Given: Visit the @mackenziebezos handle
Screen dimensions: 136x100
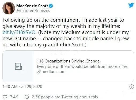Looking at the screenshot, I should pos(33,11).
